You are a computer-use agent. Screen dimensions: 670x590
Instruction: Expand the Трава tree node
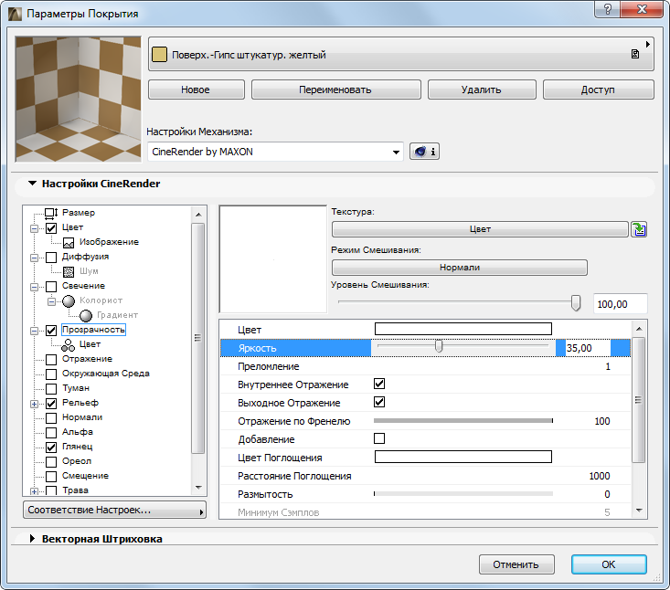[34, 491]
